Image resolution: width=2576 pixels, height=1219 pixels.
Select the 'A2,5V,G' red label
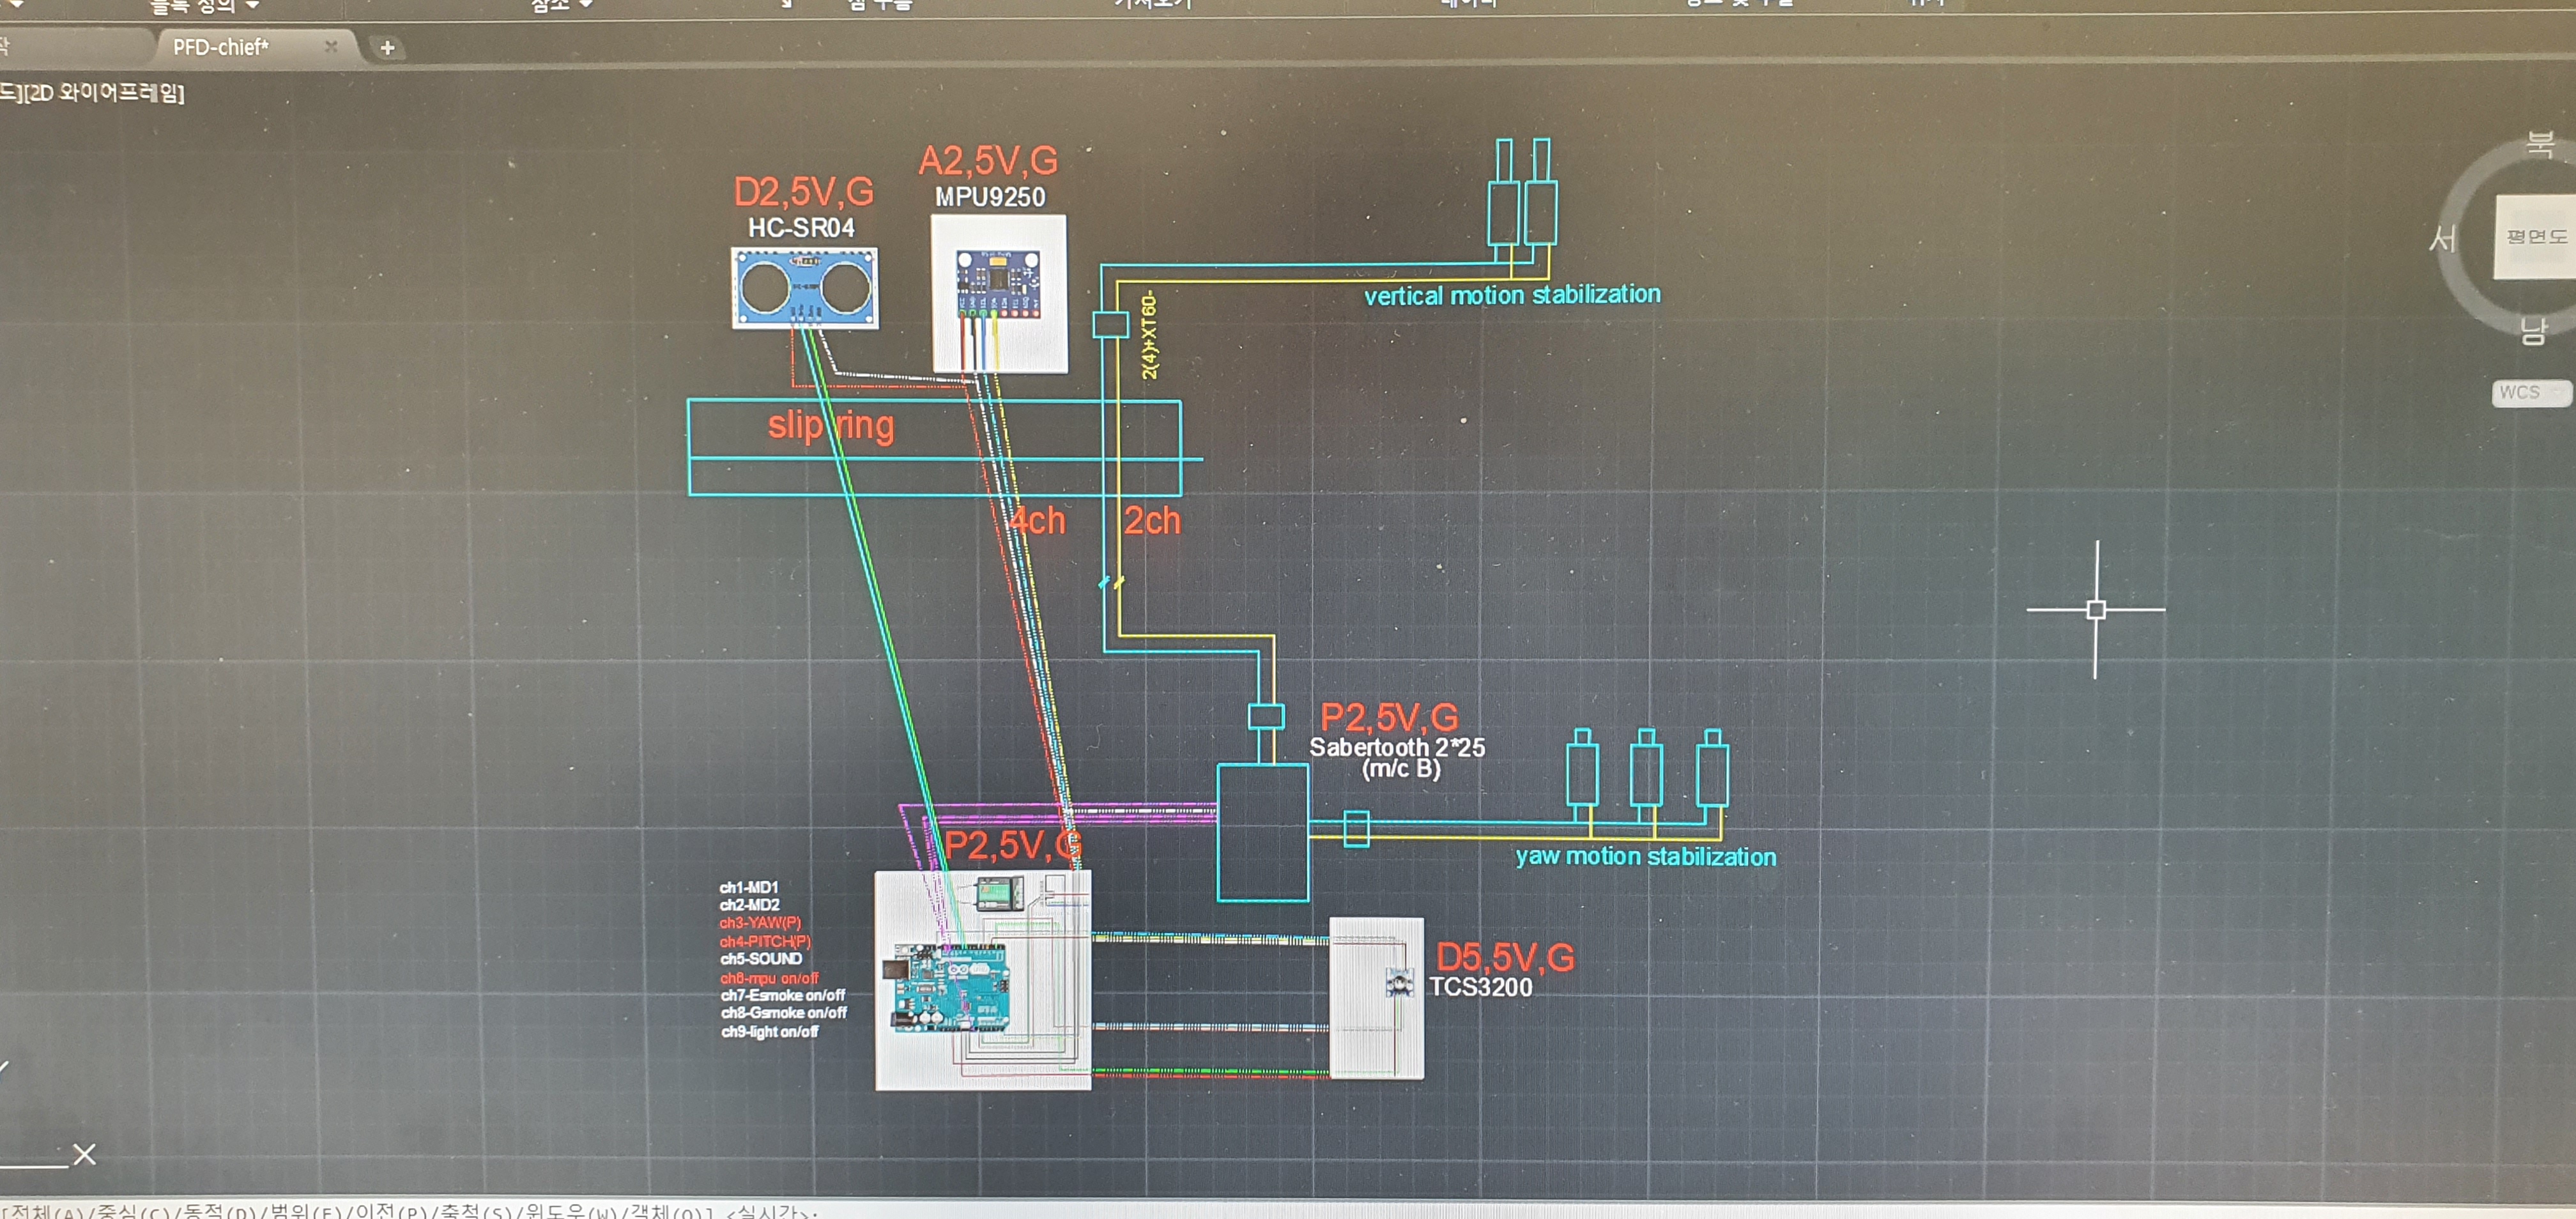pyautogui.click(x=988, y=160)
